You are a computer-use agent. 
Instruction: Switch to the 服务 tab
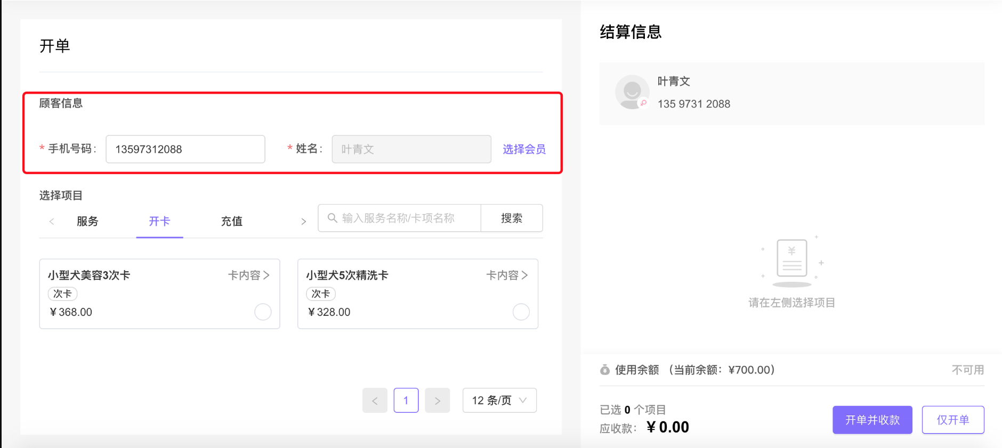(x=87, y=221)
